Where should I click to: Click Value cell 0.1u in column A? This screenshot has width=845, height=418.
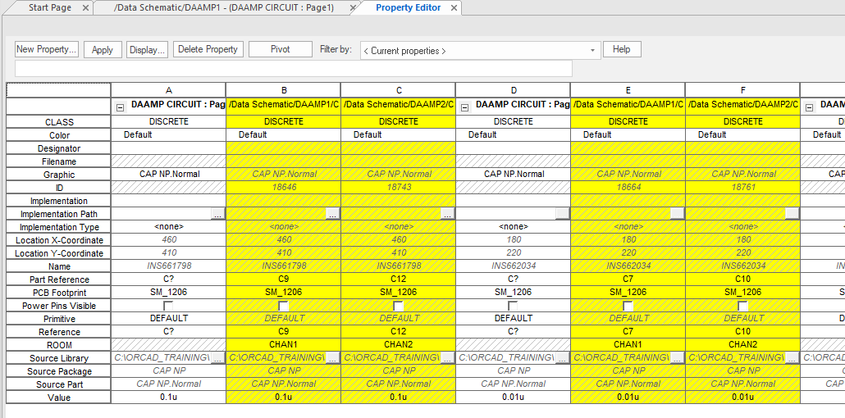click(168, 397)
